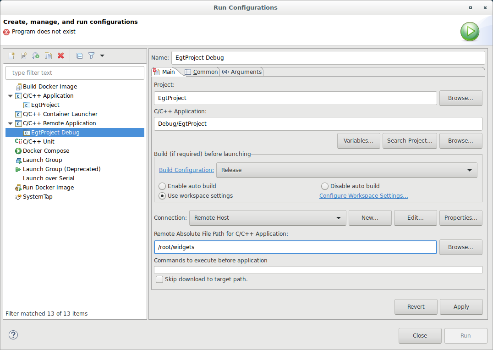Viewport: 493px width, 350px height.
Task: Enable auto build radio button
Action: tap(162, 186)
